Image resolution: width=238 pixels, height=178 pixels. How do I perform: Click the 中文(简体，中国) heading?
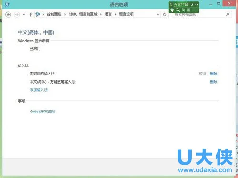point(36,33)
